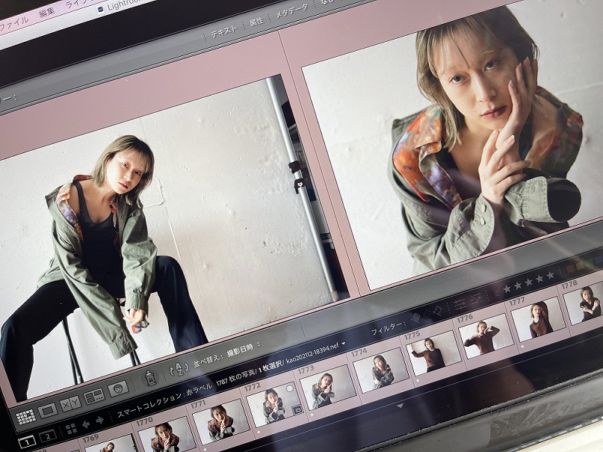Toggle the rejected flag filter
This screenshot has height=452, width=603.
point(437,310)
